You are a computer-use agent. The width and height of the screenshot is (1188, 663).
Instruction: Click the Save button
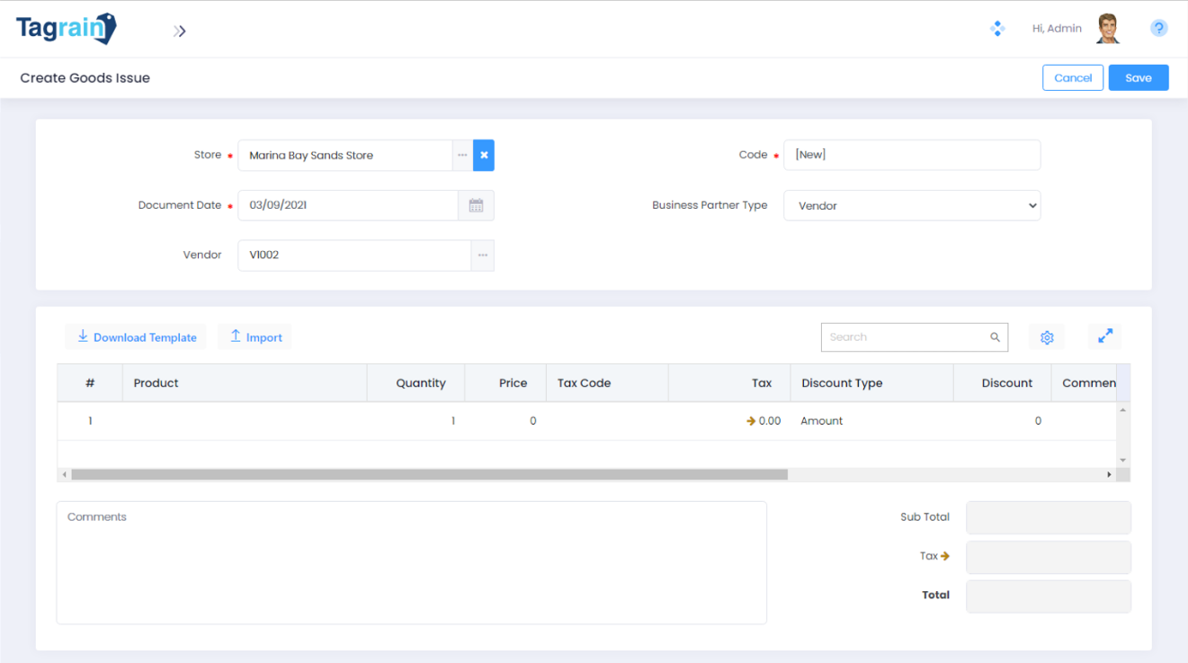[x=1138, y=78]
